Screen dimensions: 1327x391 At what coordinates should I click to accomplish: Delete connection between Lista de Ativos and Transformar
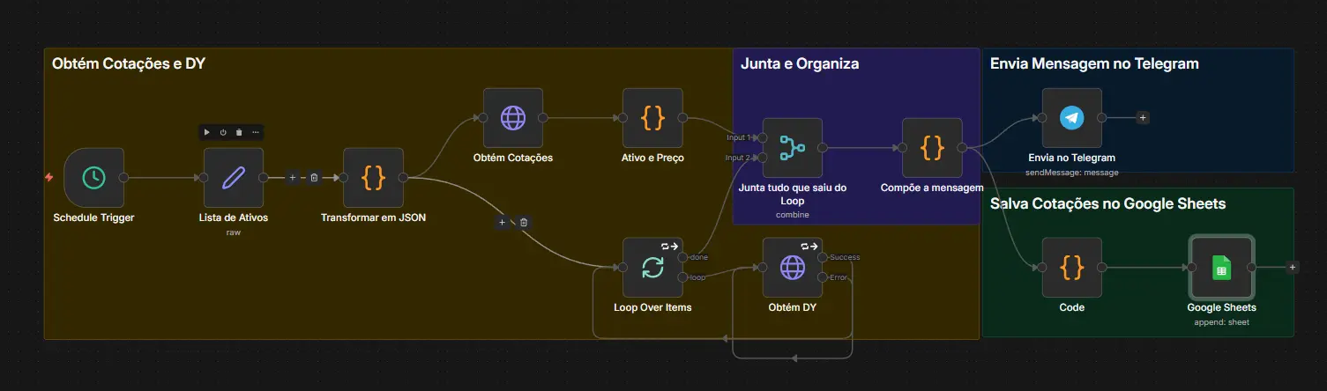tap(314, 178)
